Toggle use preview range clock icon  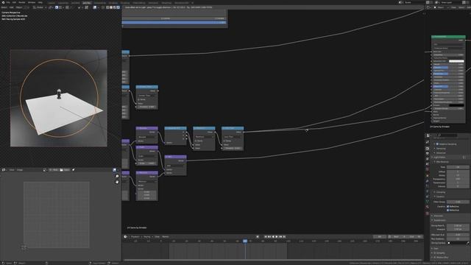click(389, 237)
